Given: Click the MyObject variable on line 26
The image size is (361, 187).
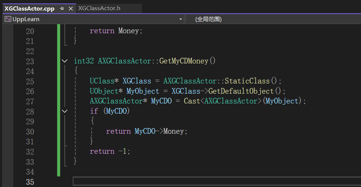Looking at the screenshot, I should (x=143, y=91).
